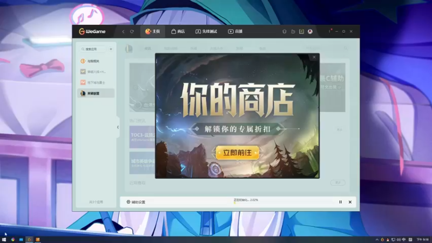This screenshot has height=243, width=432.
Task: Open the notification center icon
Action: point(410,240)
